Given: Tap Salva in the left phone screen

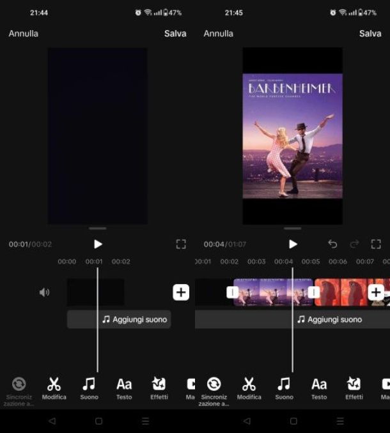Looking at the screenshot, I should click(175, 33).
